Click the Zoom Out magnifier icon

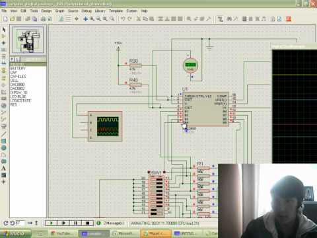tap(98, 19)
